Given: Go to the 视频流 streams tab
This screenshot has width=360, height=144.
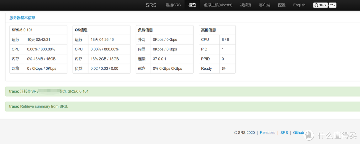Looking at the screenshot, I should 246,5.
